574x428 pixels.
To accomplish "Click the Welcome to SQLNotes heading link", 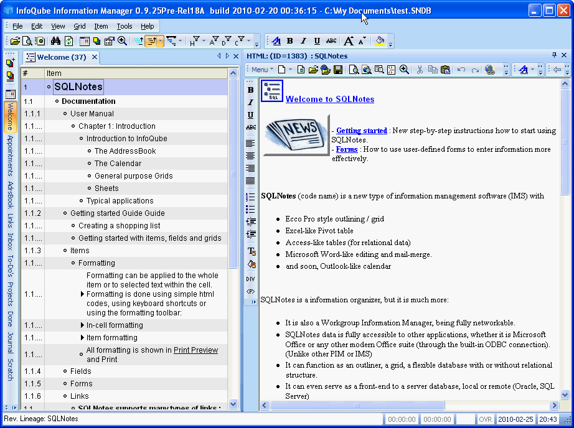I will (330, 99).
